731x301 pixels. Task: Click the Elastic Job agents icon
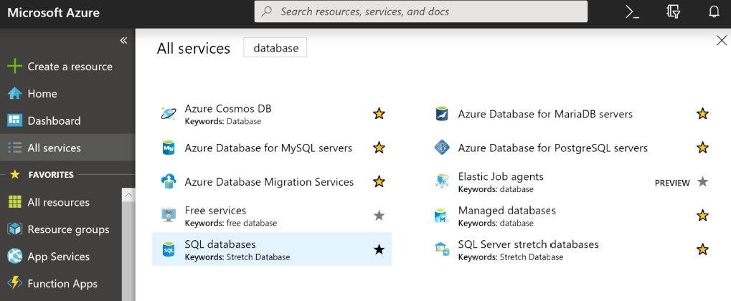point(443,181)
